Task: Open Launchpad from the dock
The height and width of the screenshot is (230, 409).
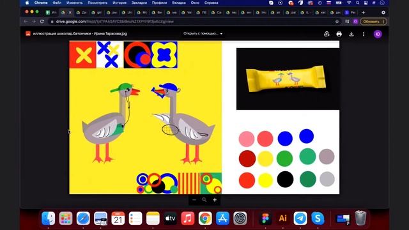Action: [x=66, y=218]
